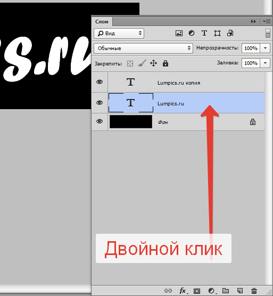Image resolution: width=273 pixels, height=296 pixels.
Task: Select the Lumpics.ru layer name
Action: click(170, 104)
